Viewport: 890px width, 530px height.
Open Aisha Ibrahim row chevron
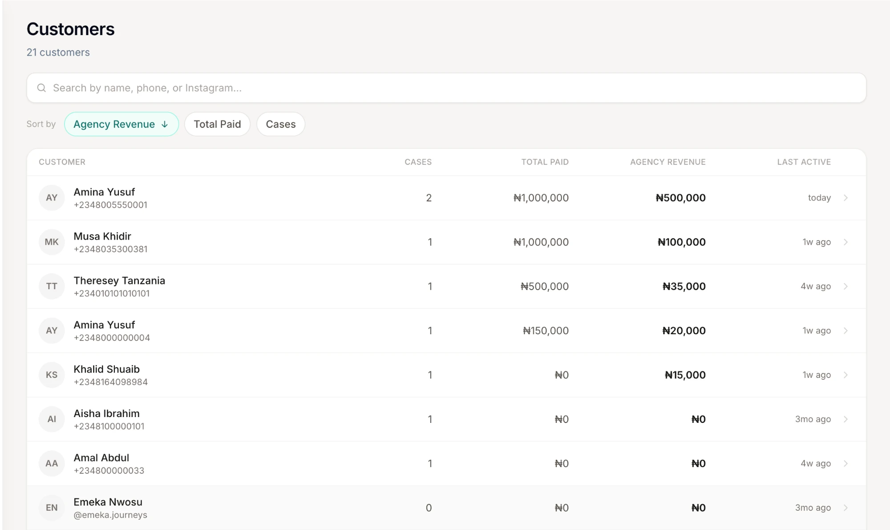845,419
